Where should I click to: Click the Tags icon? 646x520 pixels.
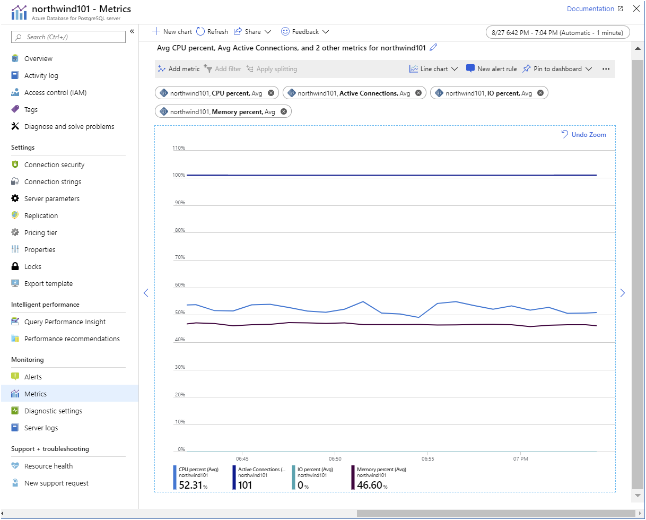[15, 109]
